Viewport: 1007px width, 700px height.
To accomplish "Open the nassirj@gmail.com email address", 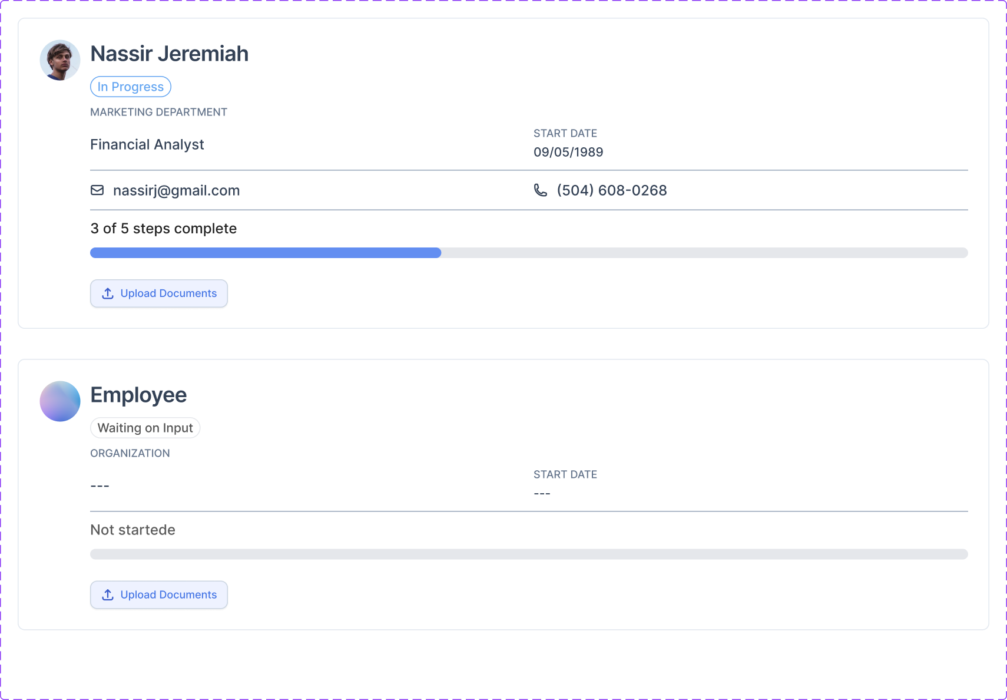I will [x=176, y=190].
